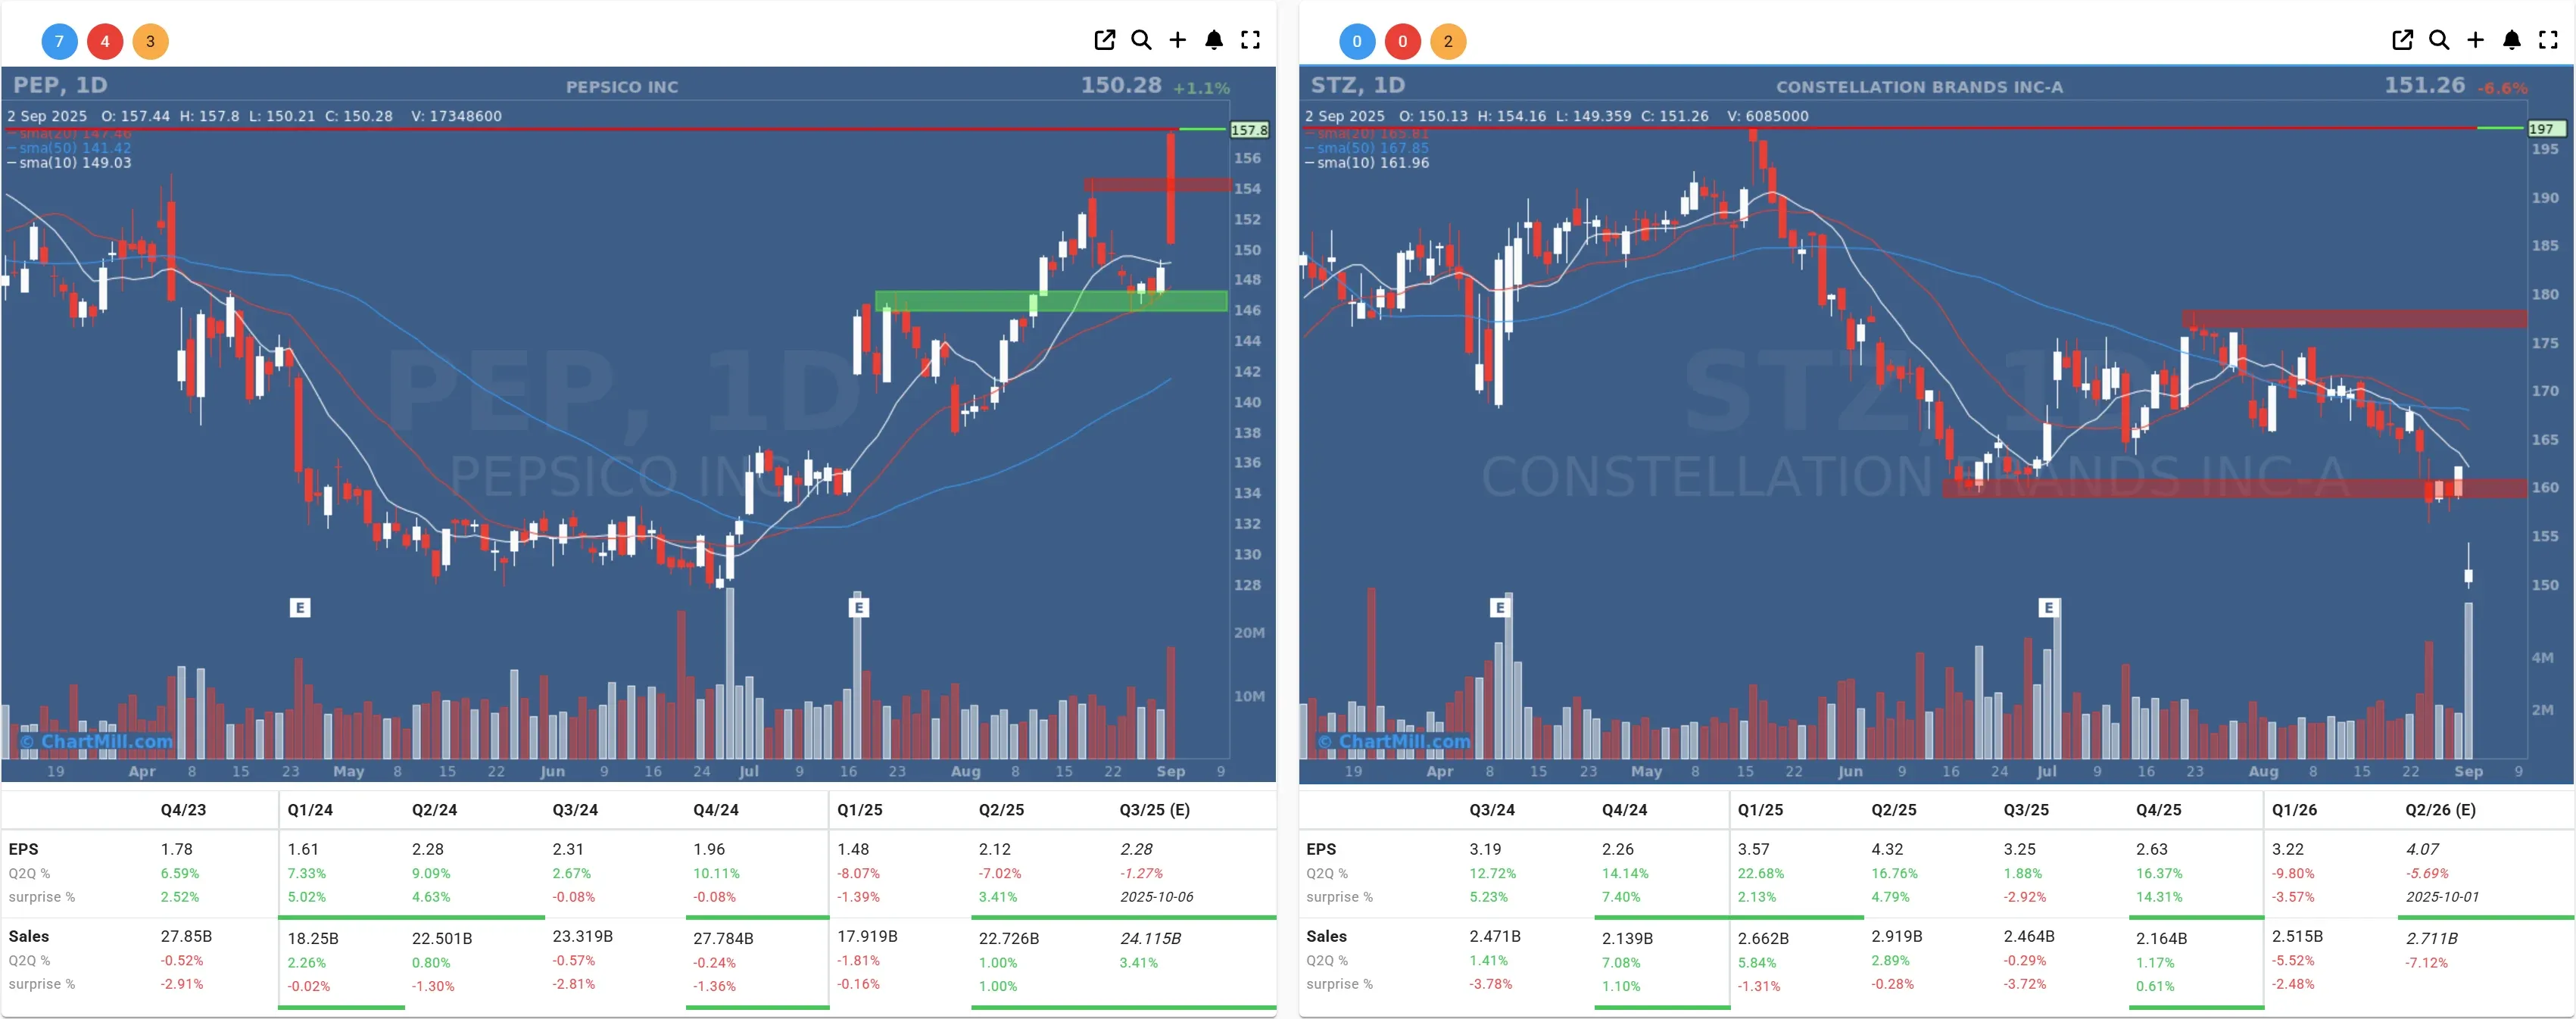
Task: Click the 14.31% surprise value in STZ table
Action: pos(2159,897)
